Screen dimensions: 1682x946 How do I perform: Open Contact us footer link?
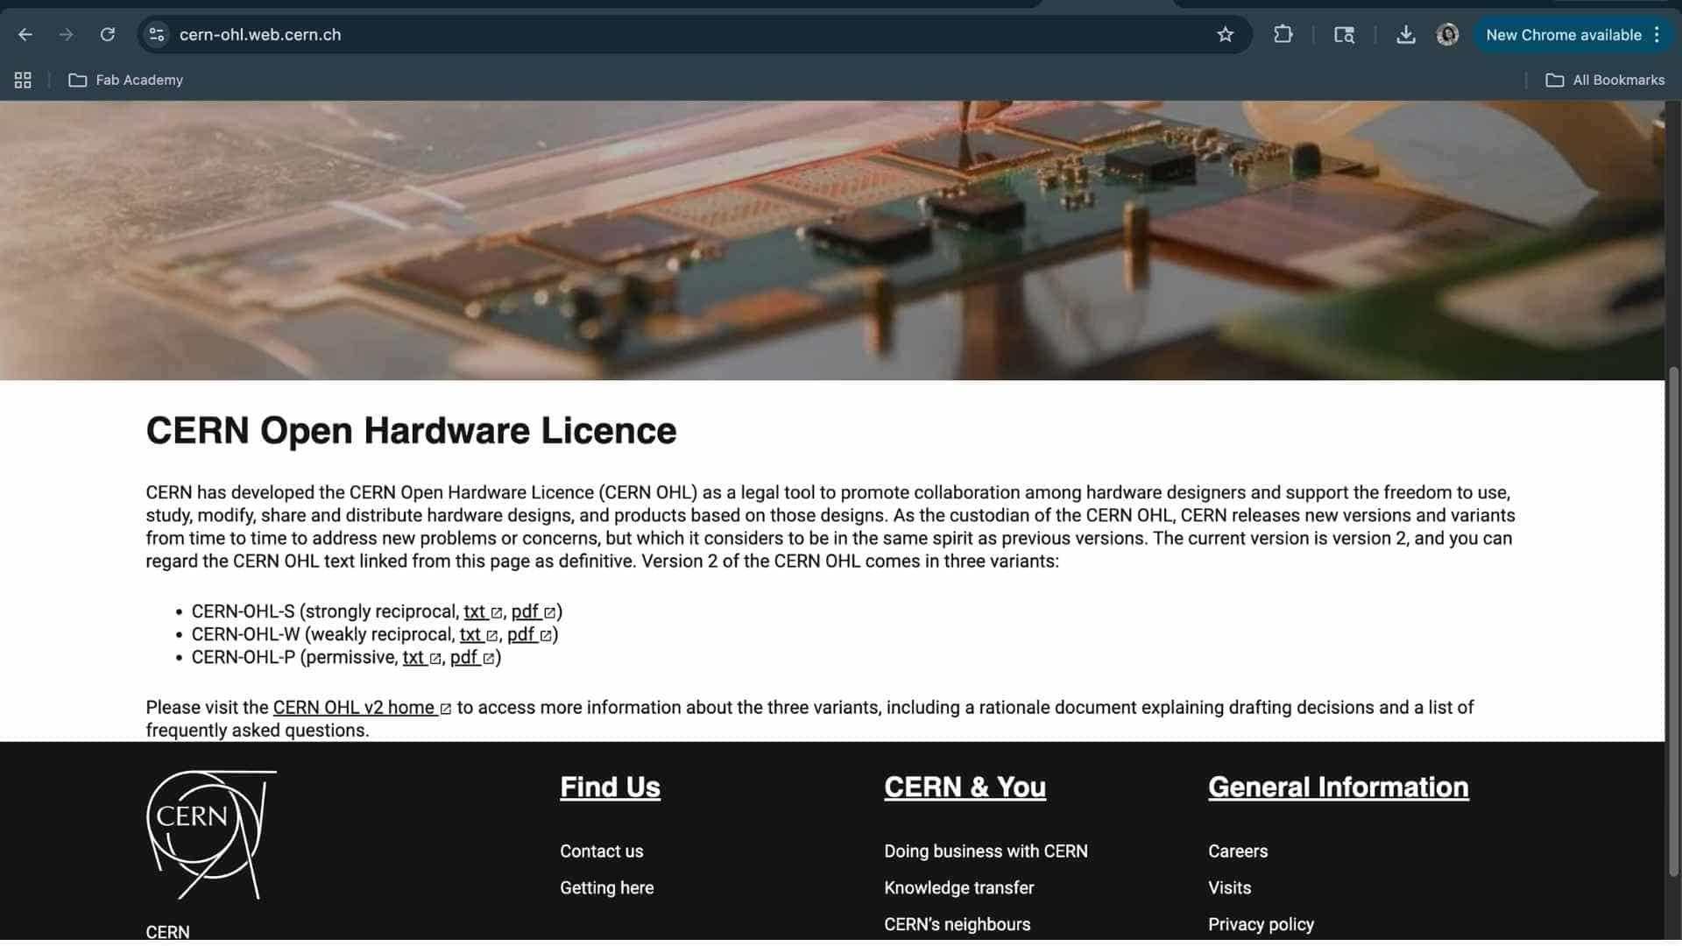click(x=601, y=851)
